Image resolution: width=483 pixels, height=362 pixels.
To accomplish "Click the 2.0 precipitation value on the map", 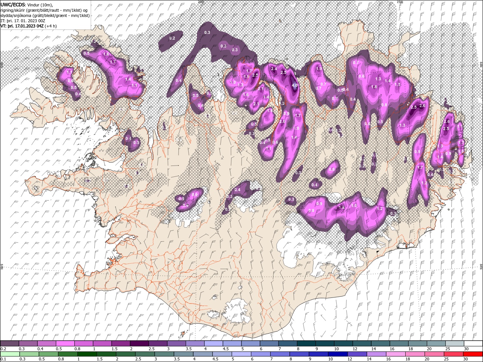I will (x=282, y=122).
